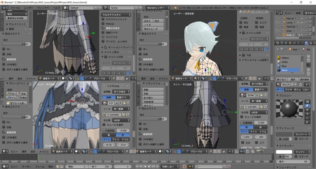Open the 同期しない sync dropdown
Screen dimensions: 316x169
point(170,167)
